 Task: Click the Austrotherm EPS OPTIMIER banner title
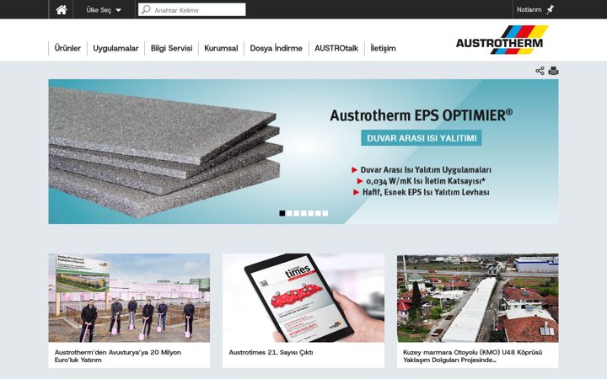(x=422, y=115)
